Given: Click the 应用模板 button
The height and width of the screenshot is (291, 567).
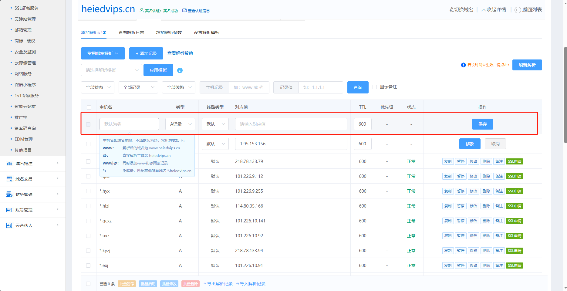Looking at the screenshot, I should 158,70.
